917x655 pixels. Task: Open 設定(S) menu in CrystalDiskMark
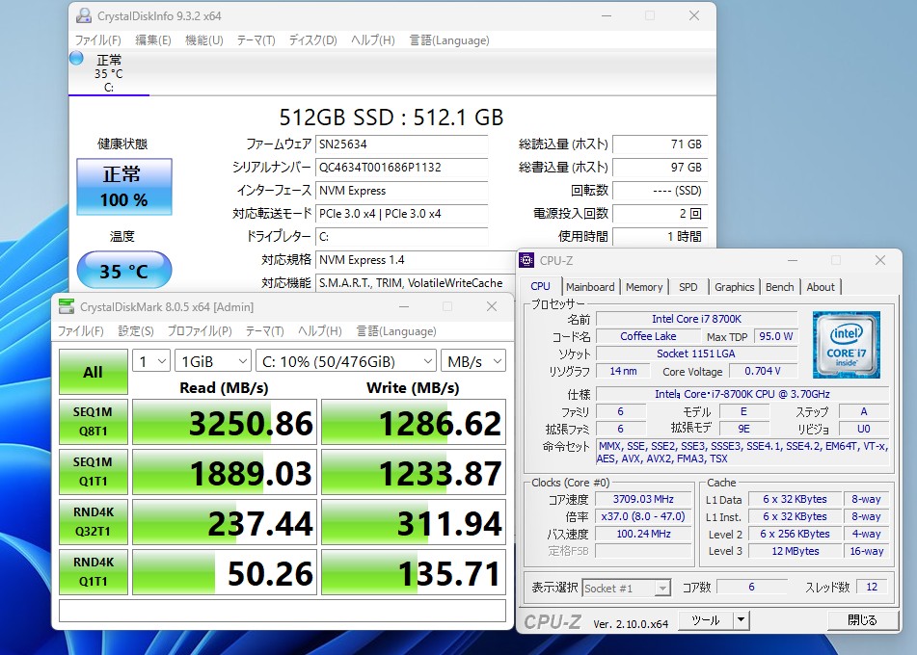(136, 331)
